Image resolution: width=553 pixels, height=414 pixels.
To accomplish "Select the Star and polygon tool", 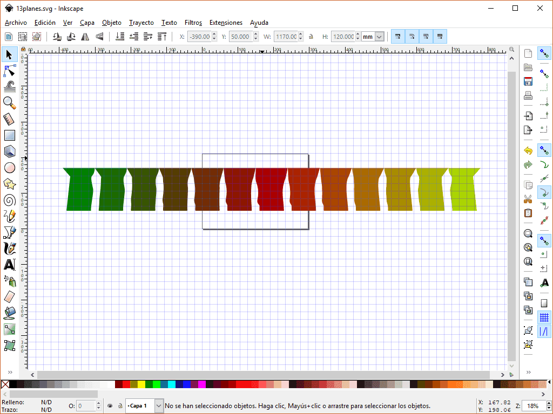I will pyautogui.click(x=9, y=184).
